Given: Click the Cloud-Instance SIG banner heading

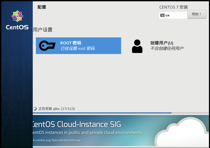Looking at the screenshot, I should 77,124.
